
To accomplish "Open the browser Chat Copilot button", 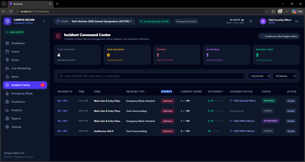I will 297,11.
